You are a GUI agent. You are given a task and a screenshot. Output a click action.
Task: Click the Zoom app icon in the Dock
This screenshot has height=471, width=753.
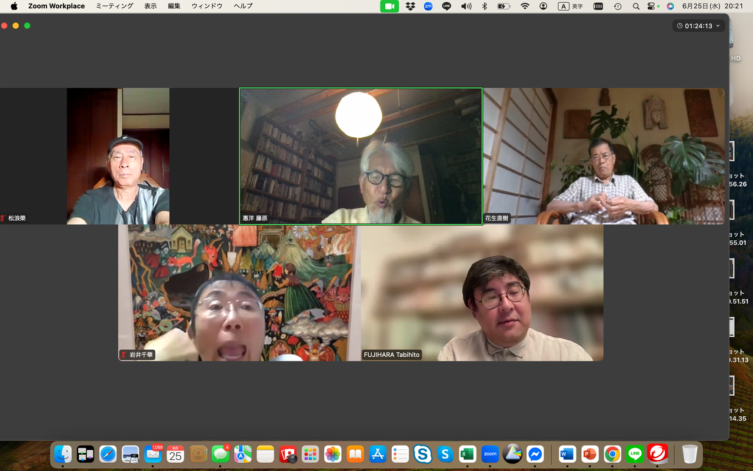pyautogui.click(x=490, y=454)
